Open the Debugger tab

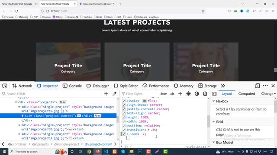(97, 86)
